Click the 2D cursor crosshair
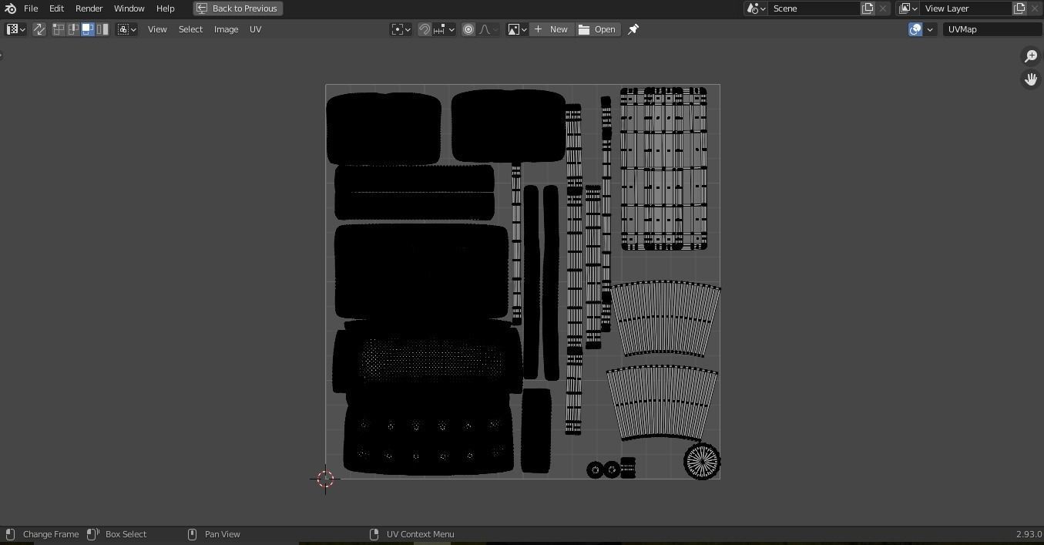Image resolution: width=1044 pixels, height=545 pixels. click(325, 479)
